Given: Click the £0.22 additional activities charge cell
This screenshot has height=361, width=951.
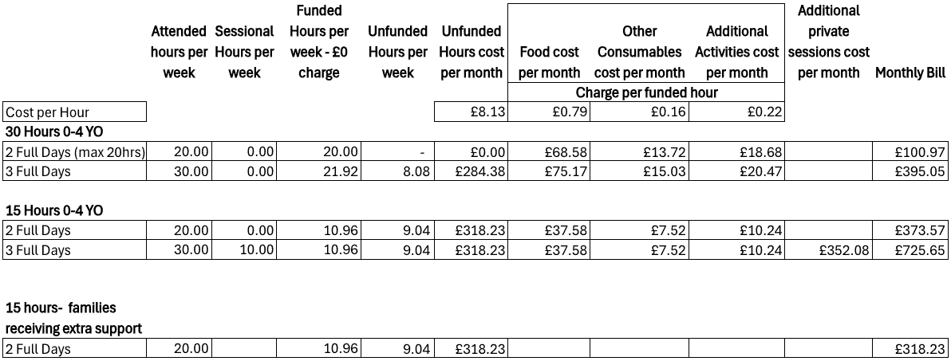Looking at the screenshot, I should 736,112.
